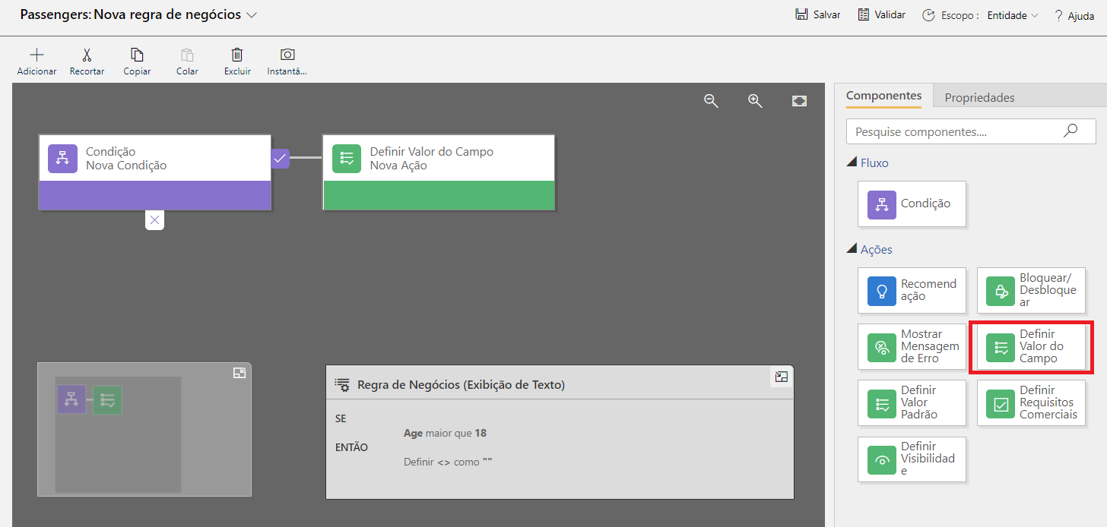Click the Regra de Negócios panel settings icon
This screenshot has height=527, width=1107.
pos(342,384)
